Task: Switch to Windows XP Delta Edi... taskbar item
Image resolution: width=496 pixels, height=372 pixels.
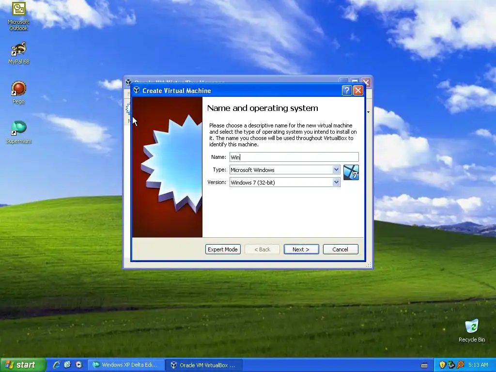Action: tap(126, 365)
